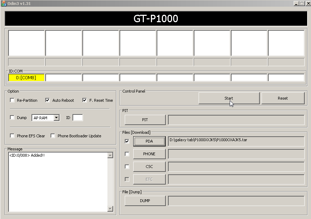Image resolution: width=311 pixels, height=219 pixels.
Task: Enable the Re-Partition checkbox
Action: [12, 100]
